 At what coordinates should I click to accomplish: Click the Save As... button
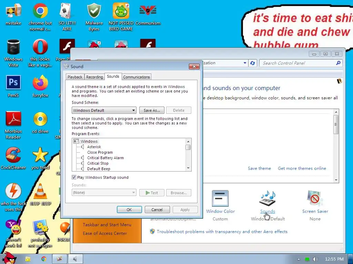tap(152, 110)
